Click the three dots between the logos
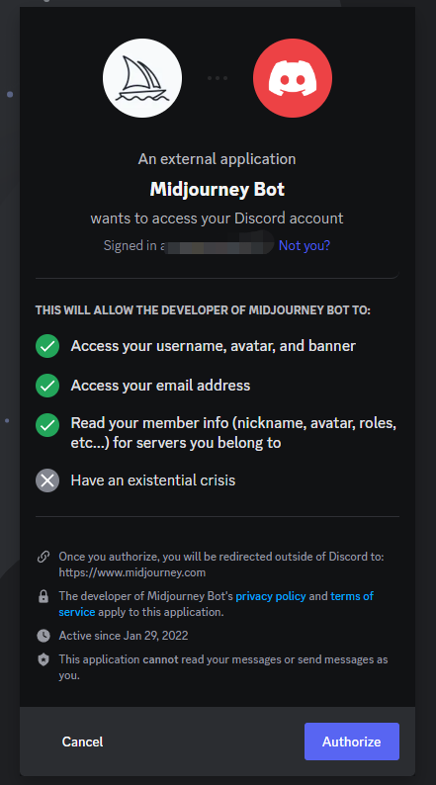Viewport: 436px width, 785px height. (218, 78)
